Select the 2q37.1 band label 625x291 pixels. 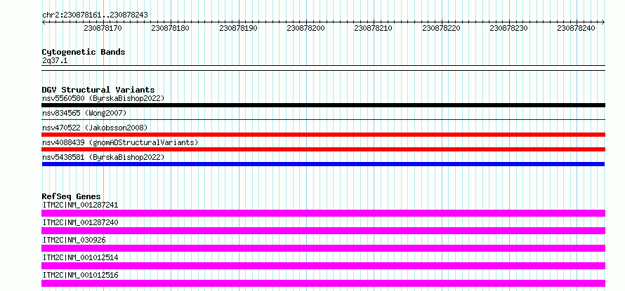(55, 60)
